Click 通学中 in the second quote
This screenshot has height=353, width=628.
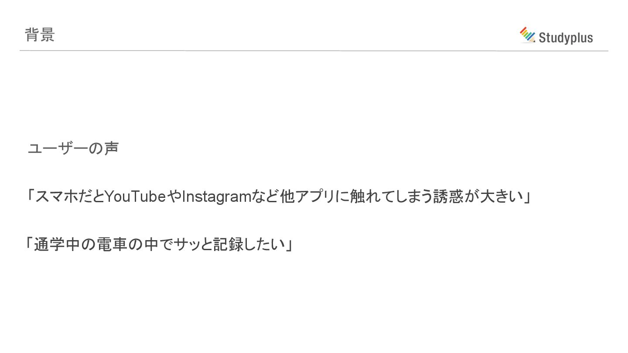[x=56, y=244]
